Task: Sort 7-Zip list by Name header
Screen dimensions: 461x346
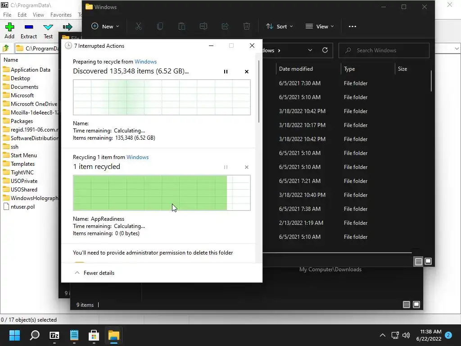Action: coord(11,60)
